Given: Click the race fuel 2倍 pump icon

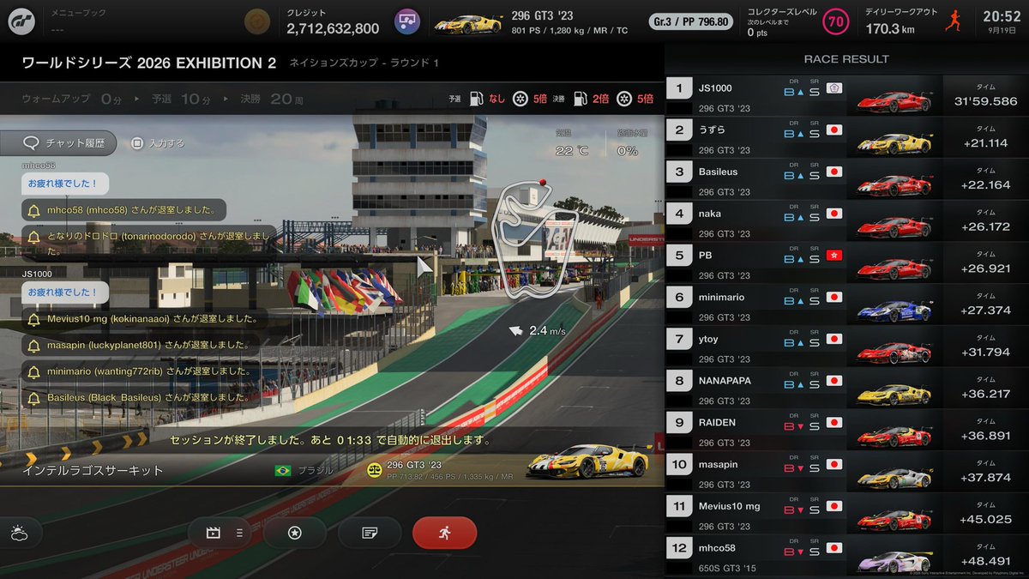Looking at the screenshot, I should coord(581,99).
